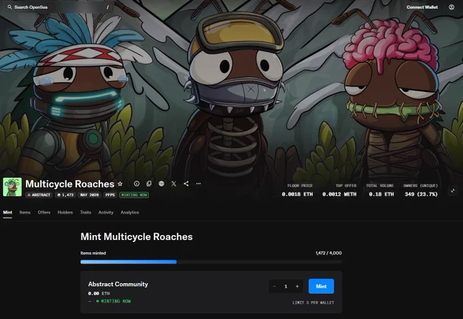Click the Connect Wallet button
Viewport: 463px width, 319px height.
422,7
